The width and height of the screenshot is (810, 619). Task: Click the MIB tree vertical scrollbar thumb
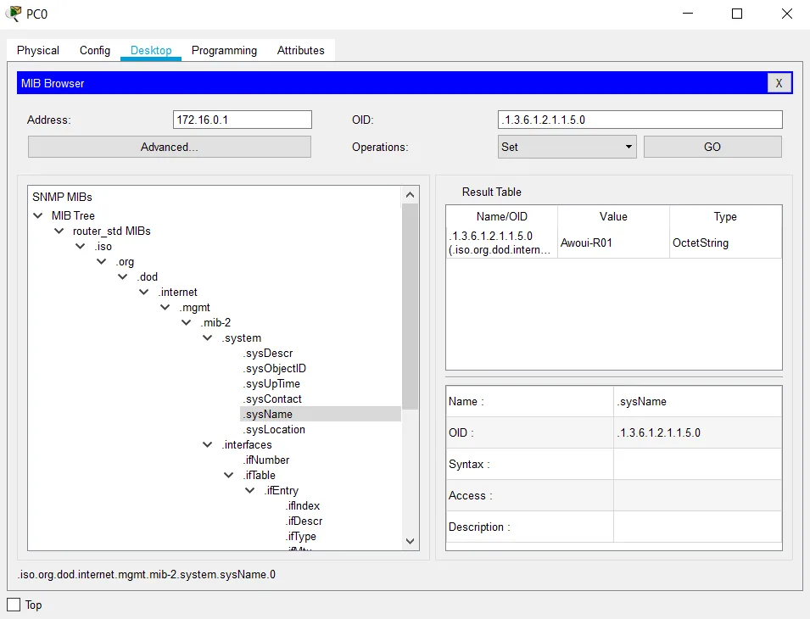(x=411, y=307)
